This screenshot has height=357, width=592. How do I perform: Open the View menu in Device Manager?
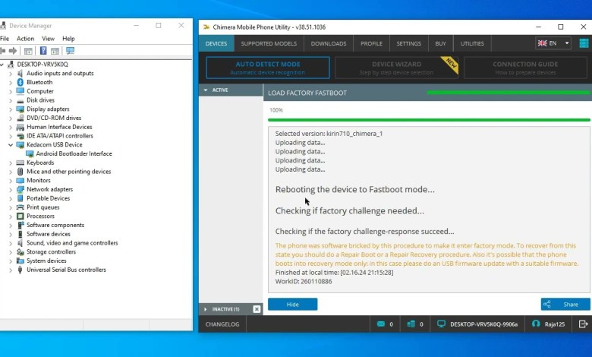pyautogui.click(x=48, y=39)
